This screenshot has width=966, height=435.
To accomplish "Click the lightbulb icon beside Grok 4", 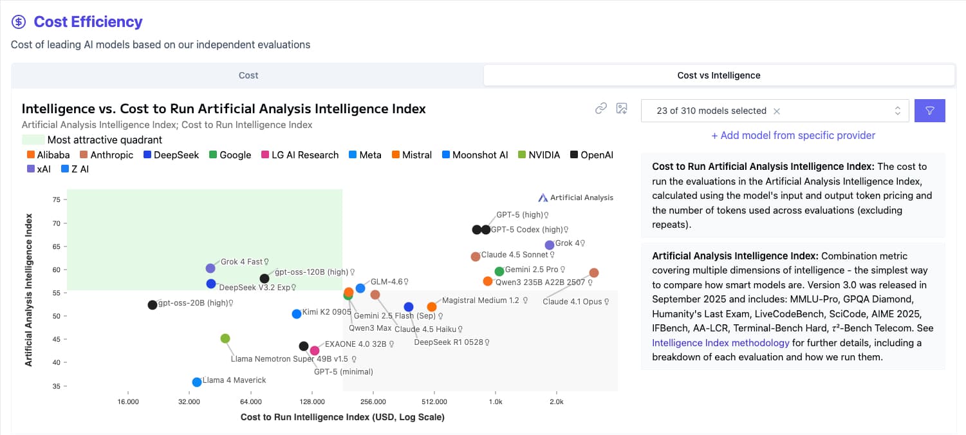I will [582, 243].
